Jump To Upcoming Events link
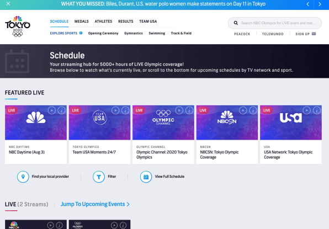The height and width of the screenshot is (229, 329). pos(95,204)
